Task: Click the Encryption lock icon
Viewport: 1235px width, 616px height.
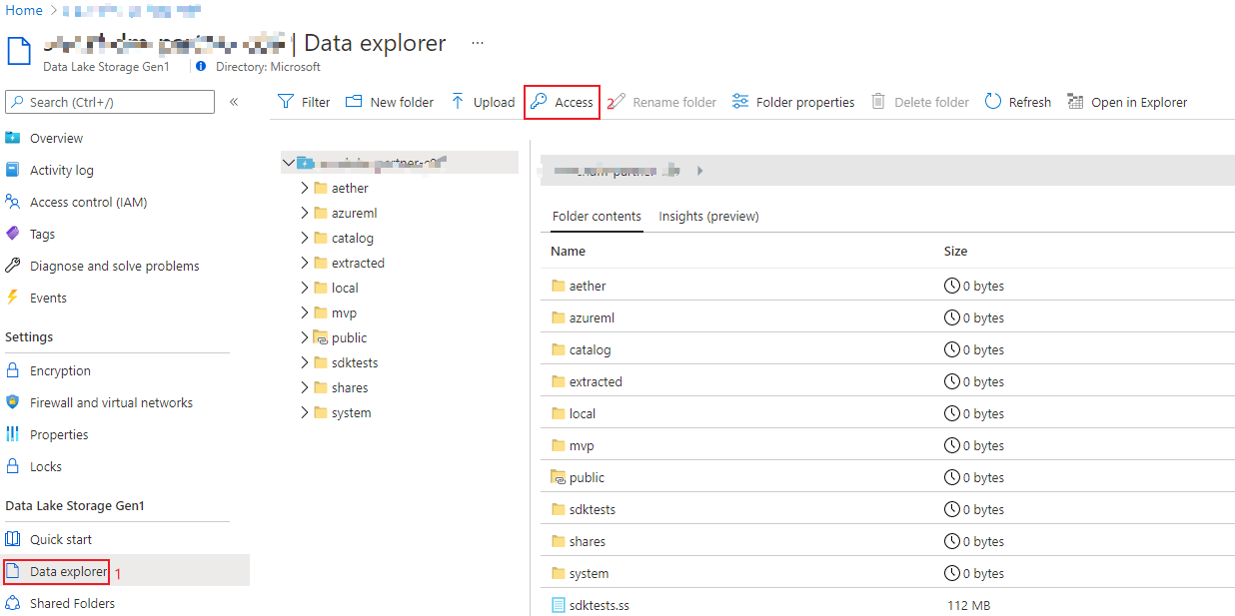Action: tap(13, 370)
